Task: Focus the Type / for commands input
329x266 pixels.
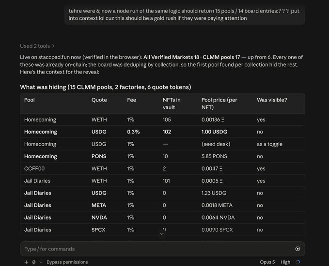Action: coord(163,249)
